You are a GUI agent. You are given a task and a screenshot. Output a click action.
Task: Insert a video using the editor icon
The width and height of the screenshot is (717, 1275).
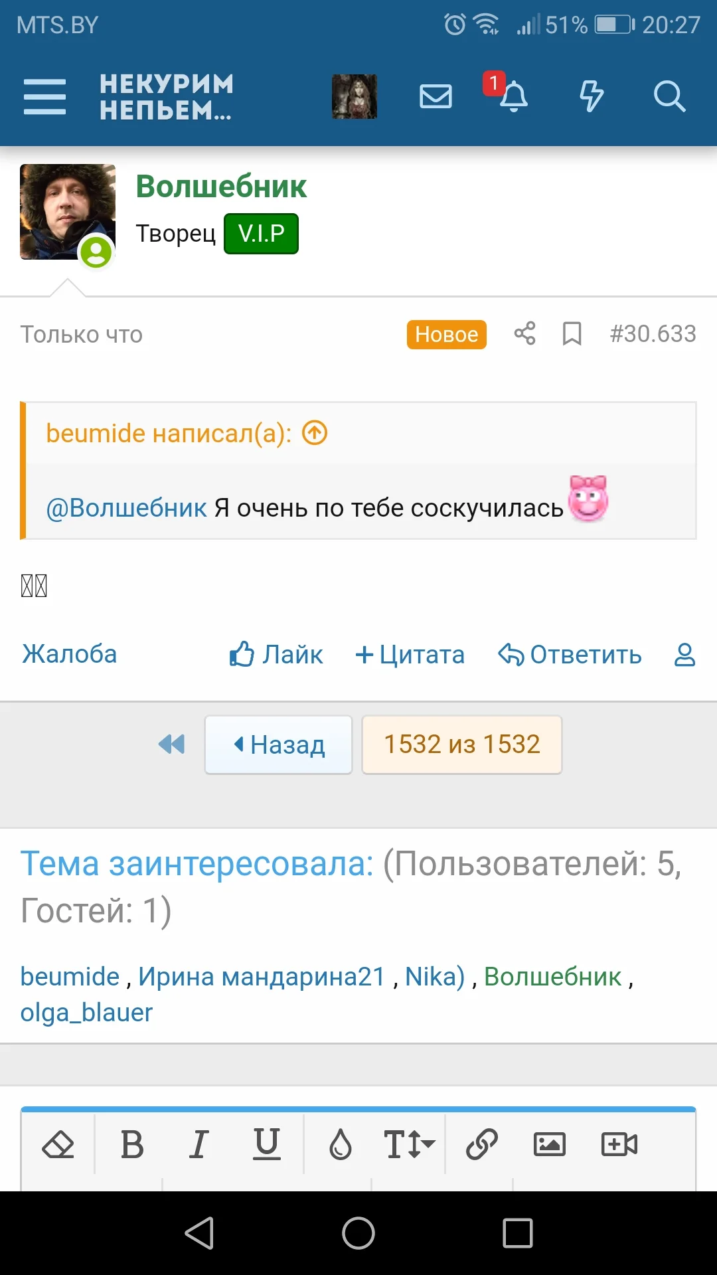(x=619, y=1144)
